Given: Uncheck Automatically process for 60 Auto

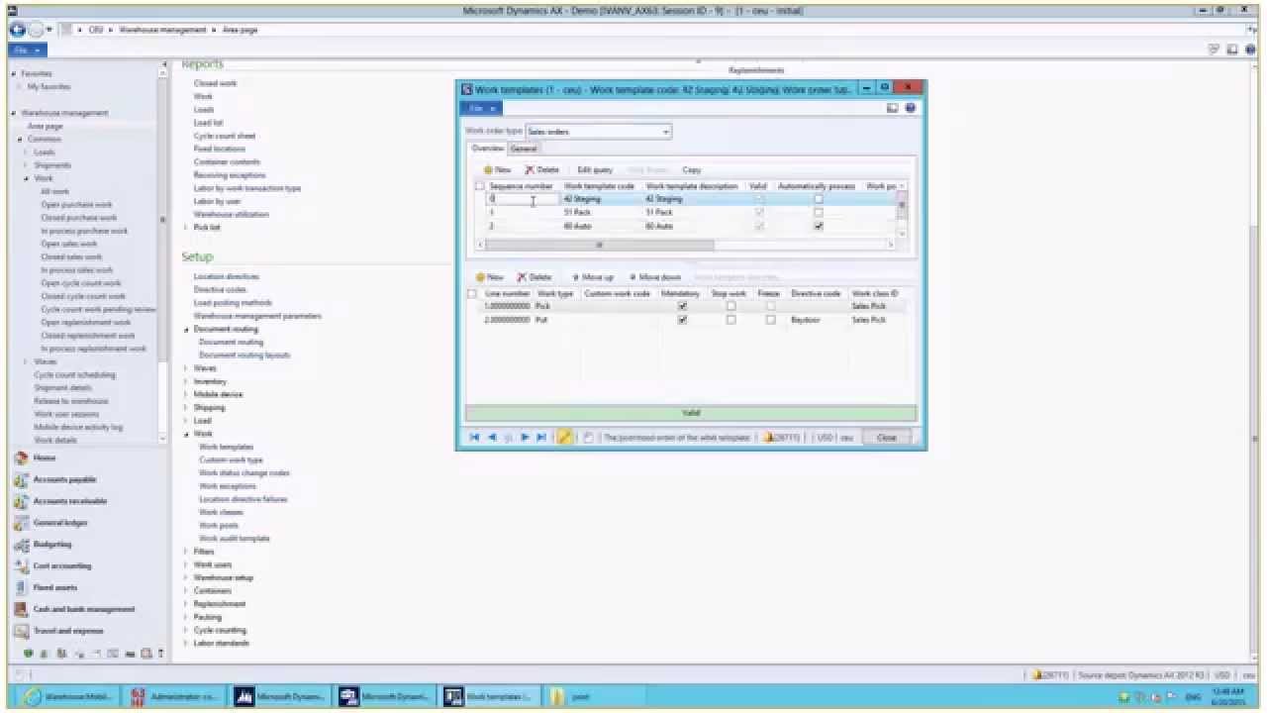Looking at the screenshot, I should pyautogui.click(x=818, y=226).
